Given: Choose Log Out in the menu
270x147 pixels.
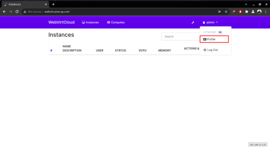Looking at the screenshot, I should tap(211, 50).
